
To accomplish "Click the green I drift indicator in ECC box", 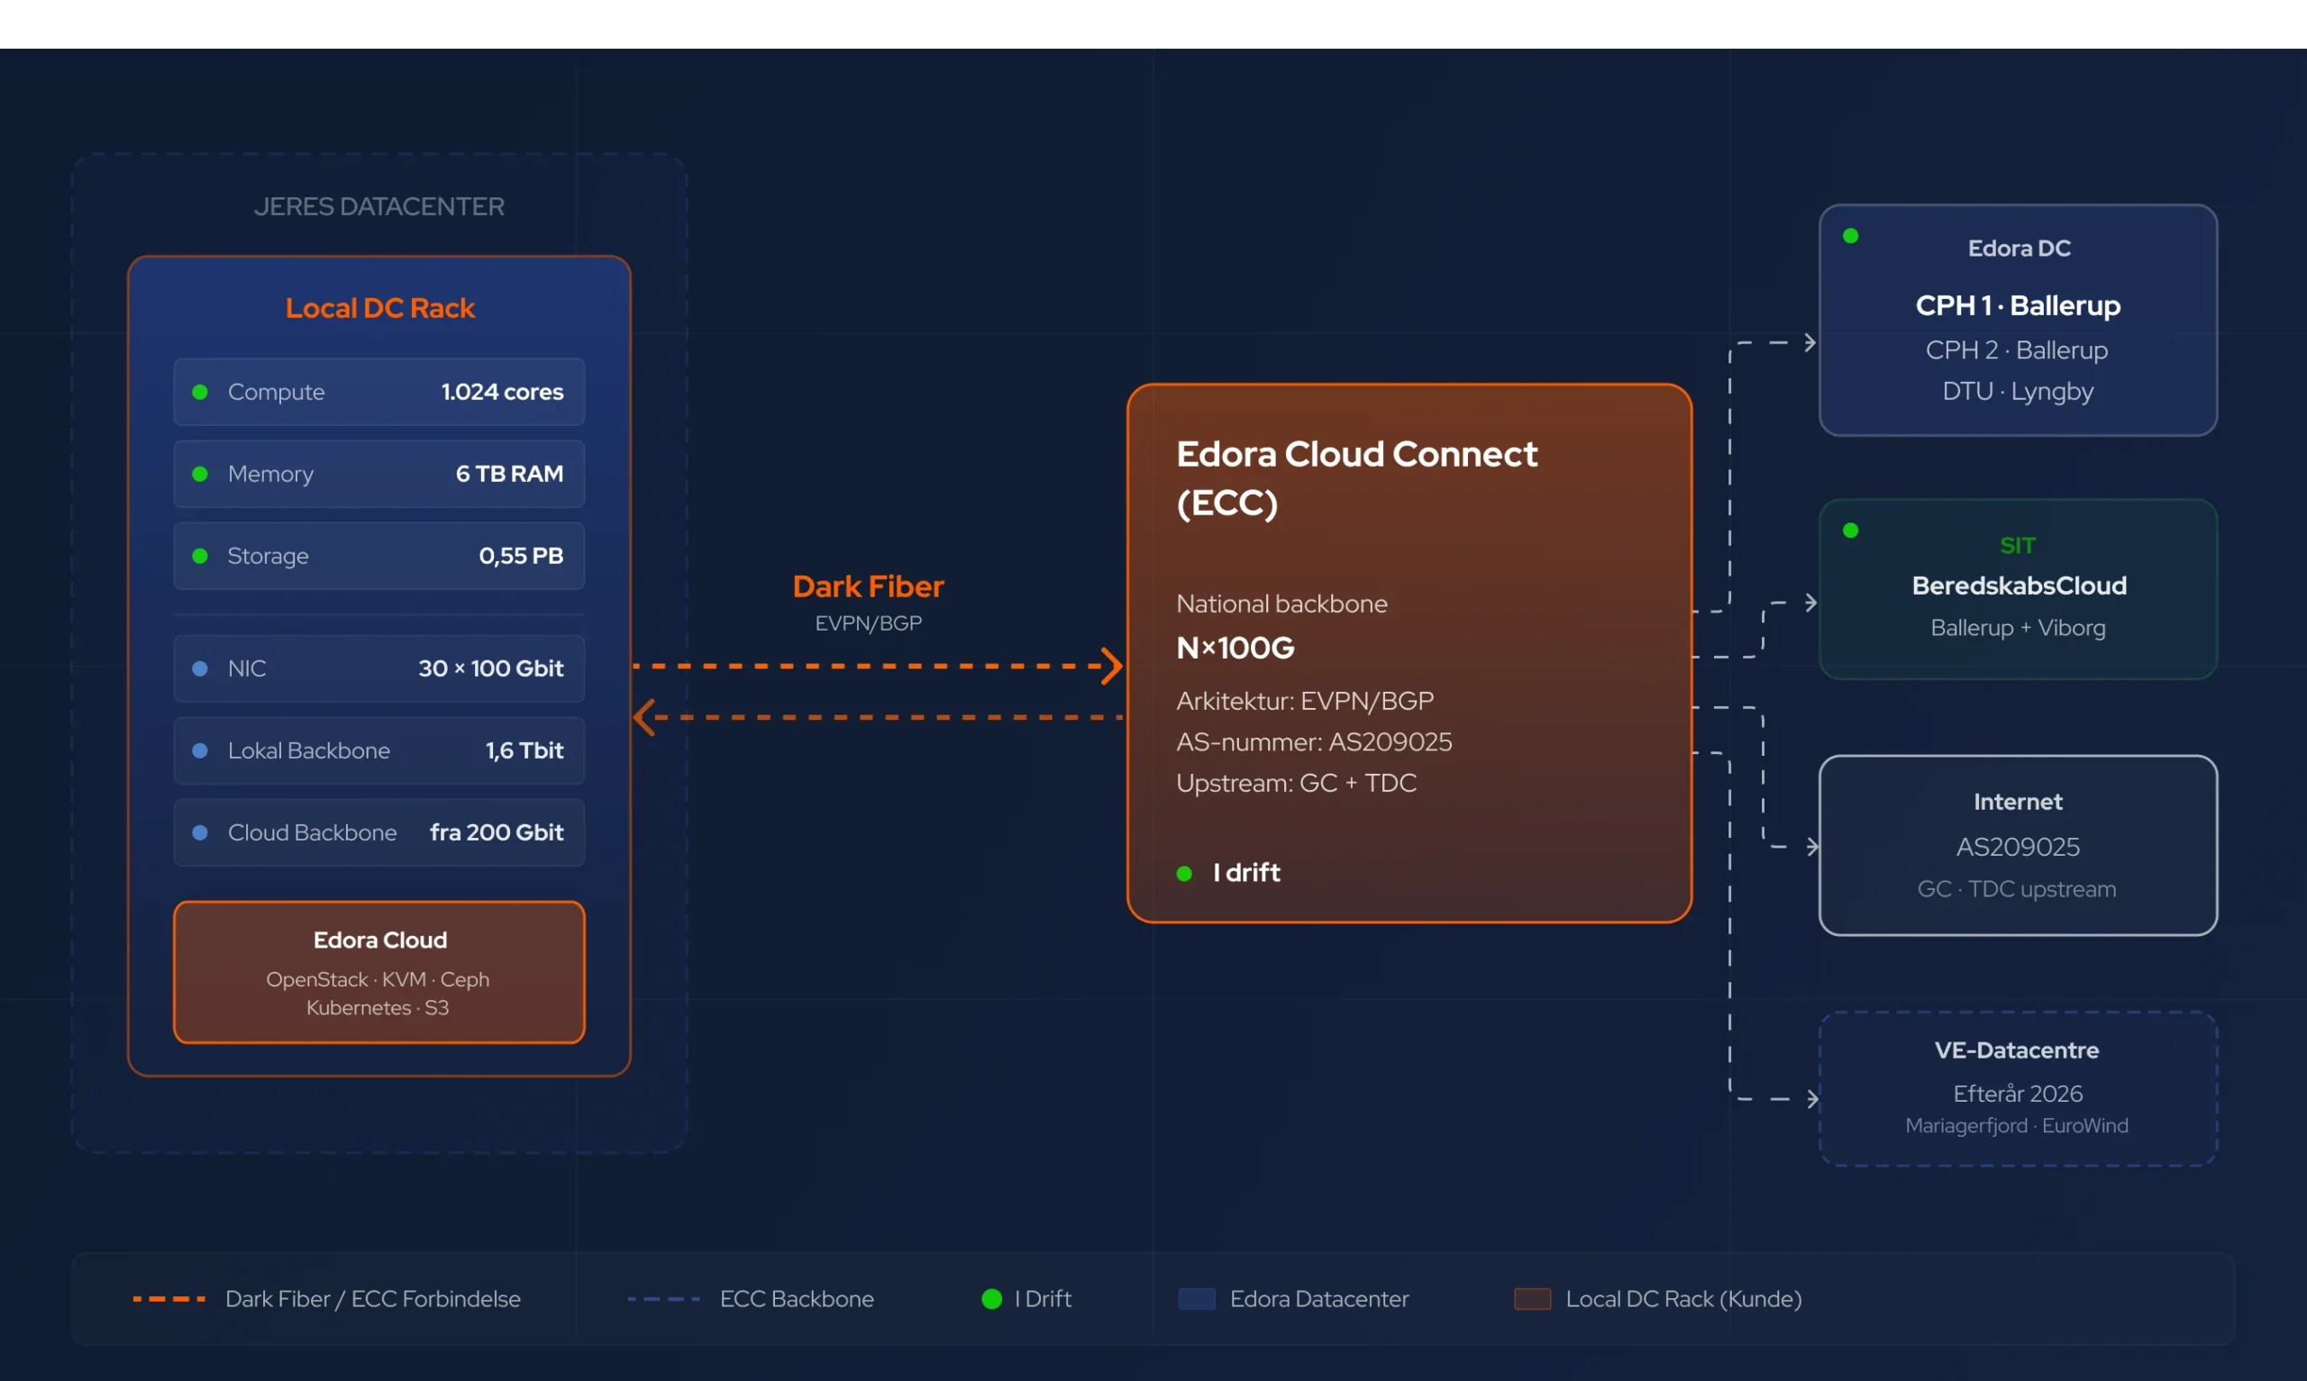I will tap(1184, 873).
